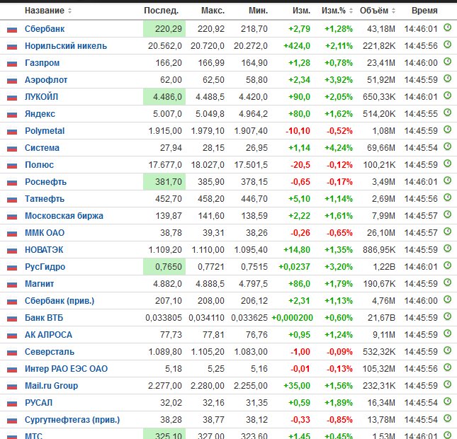Click the Russian flag icon beside Газпром
Viewport: 457px width, 439px height.
coord(12,64)
